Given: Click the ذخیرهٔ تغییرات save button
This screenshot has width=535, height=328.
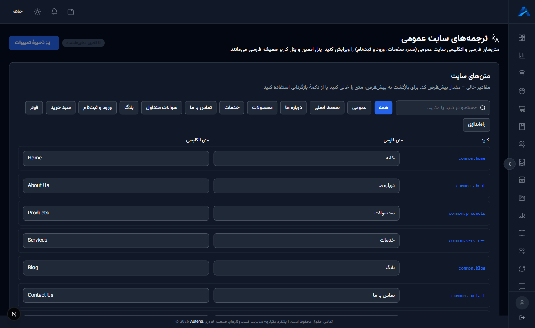Looking at the screenshot, I should click(34, 43).
